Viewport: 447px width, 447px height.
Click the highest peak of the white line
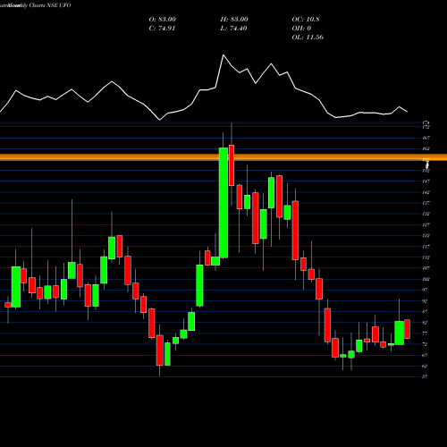pyautogui.click(x=223, y=55)
